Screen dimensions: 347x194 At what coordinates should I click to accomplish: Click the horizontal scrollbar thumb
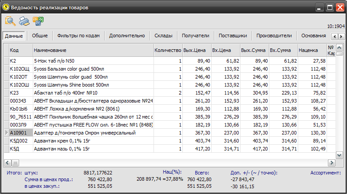tap(15, 163)
